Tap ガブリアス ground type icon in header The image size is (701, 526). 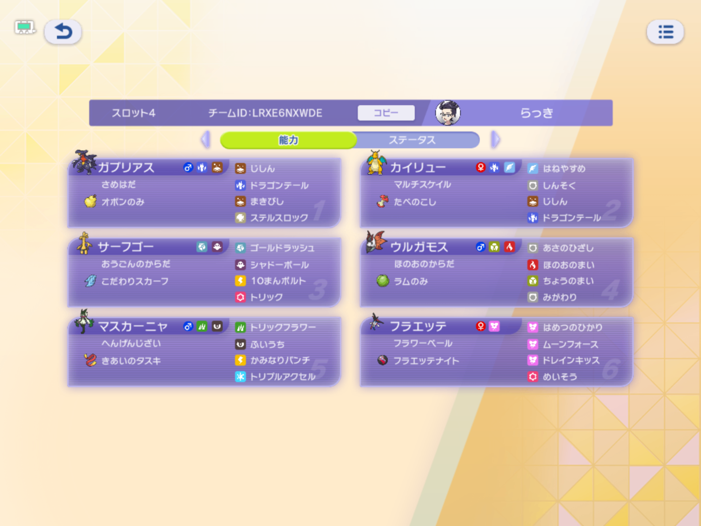[x=217, y=168]
